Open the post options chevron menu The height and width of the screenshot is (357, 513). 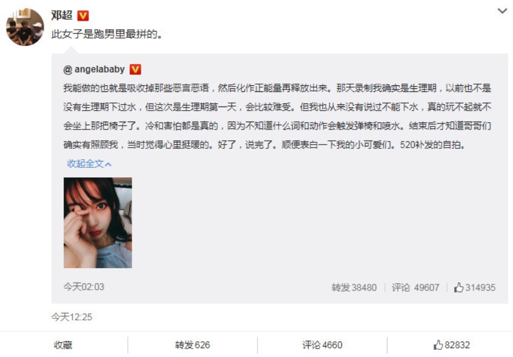[x=502, y=11]
